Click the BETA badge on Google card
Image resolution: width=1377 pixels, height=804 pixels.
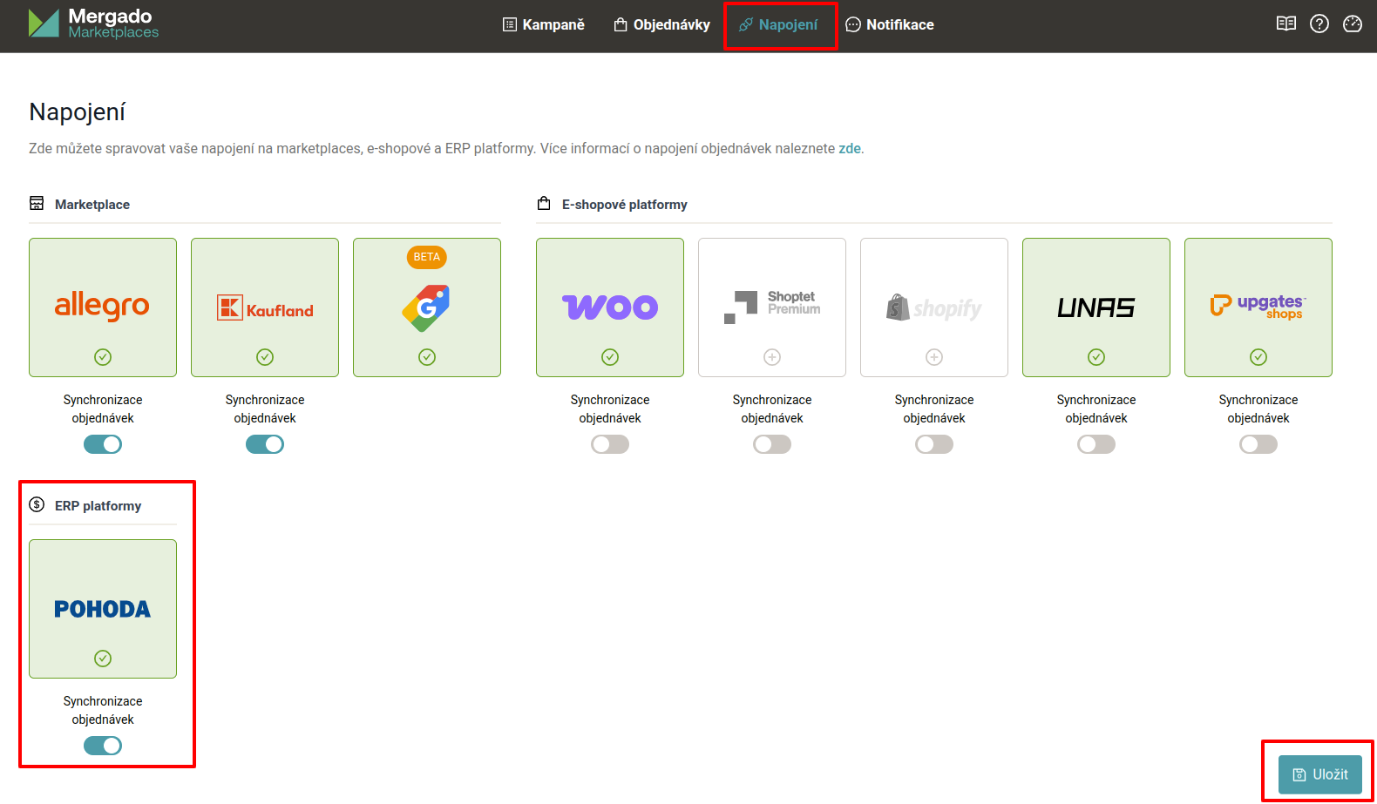click(427, 257)
